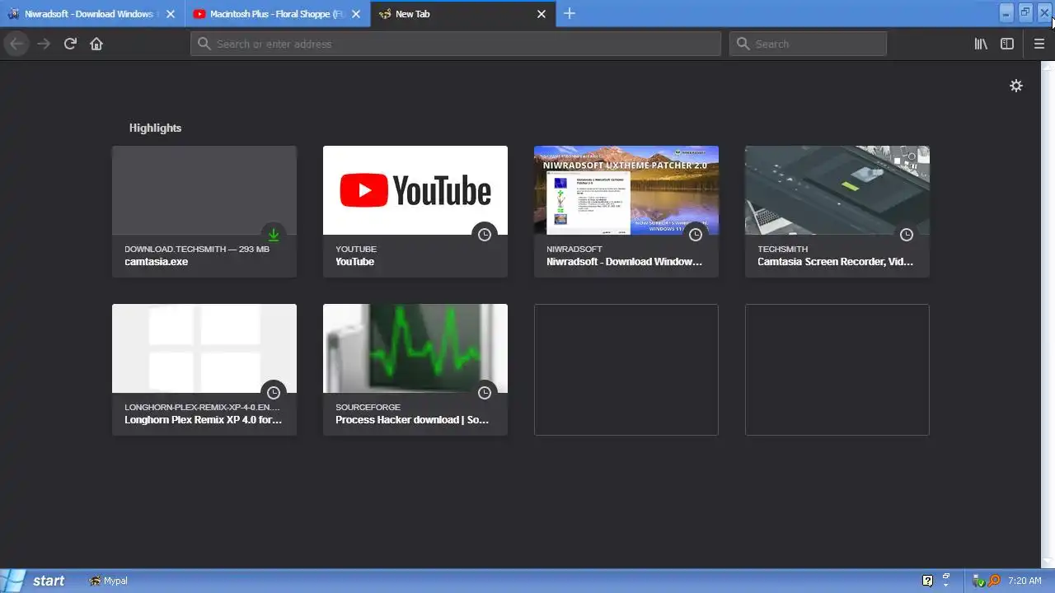This screenshot has width=1055, height=593.
Task: Open the Process Hacker SourceForge thumbnail
Action: pos(415,348)
